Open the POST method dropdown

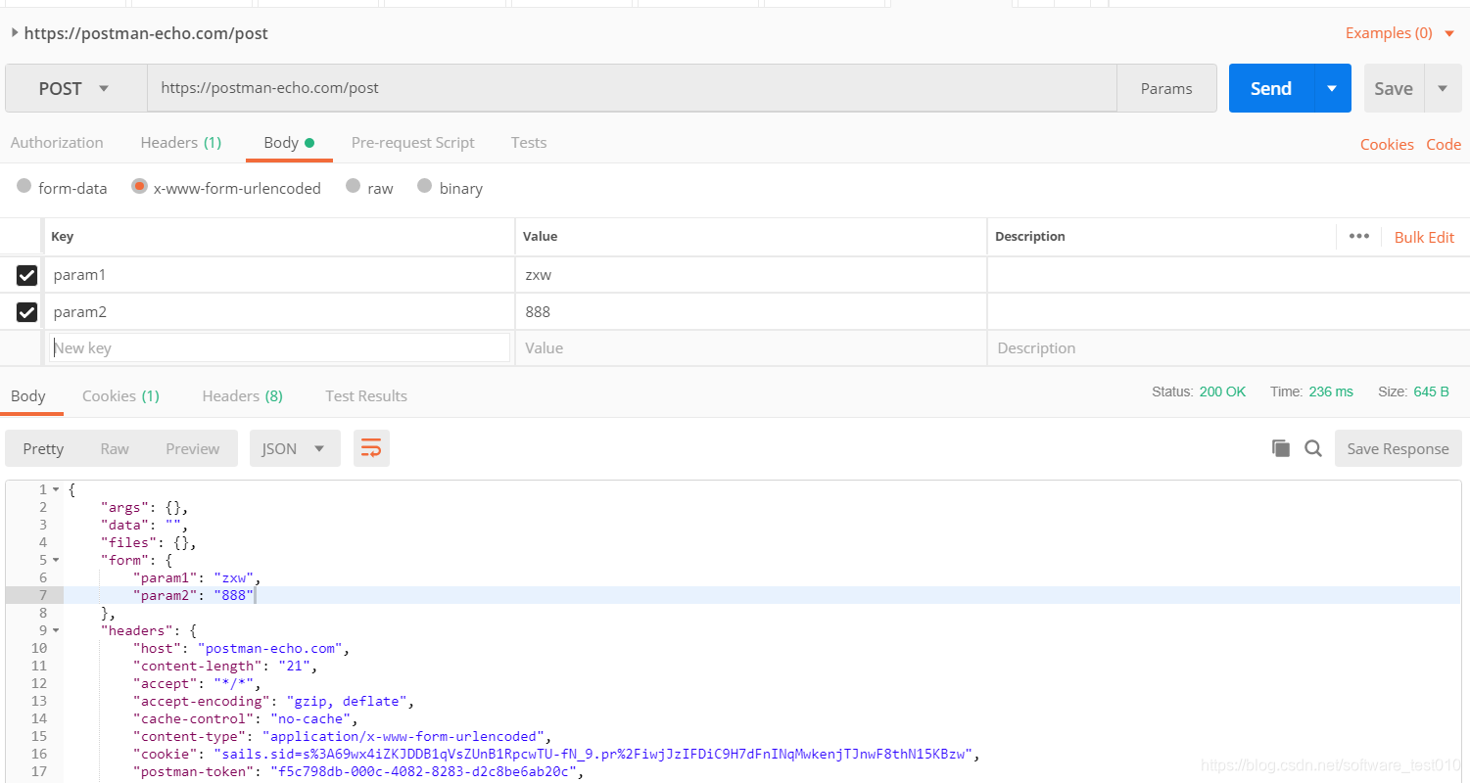[76, 88]
